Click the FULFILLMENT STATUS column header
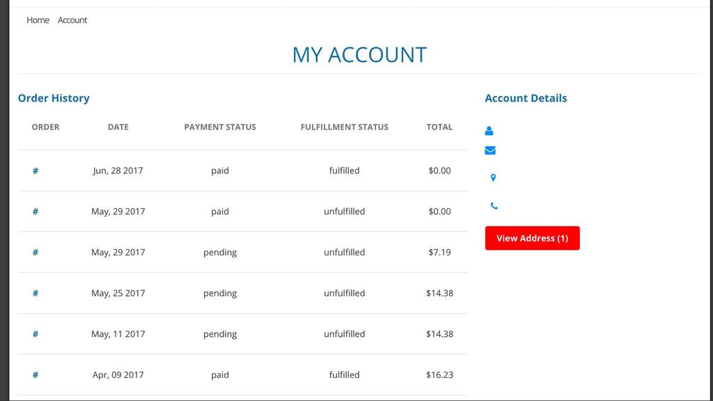 point(345,127)
